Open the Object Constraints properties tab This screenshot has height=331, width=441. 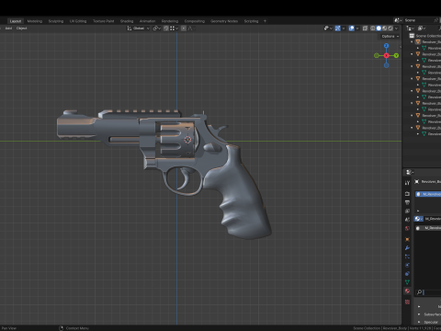pos(407,274)
